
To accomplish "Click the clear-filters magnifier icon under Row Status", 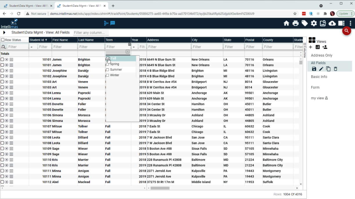I will tap(3, 47).
